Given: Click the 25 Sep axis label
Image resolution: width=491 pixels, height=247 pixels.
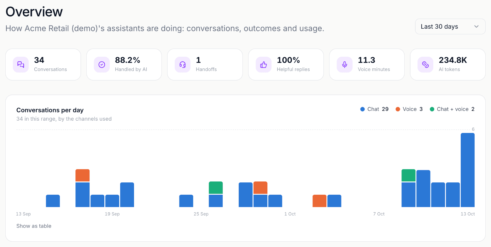Looking at the screenshot, I should (201, 214).
